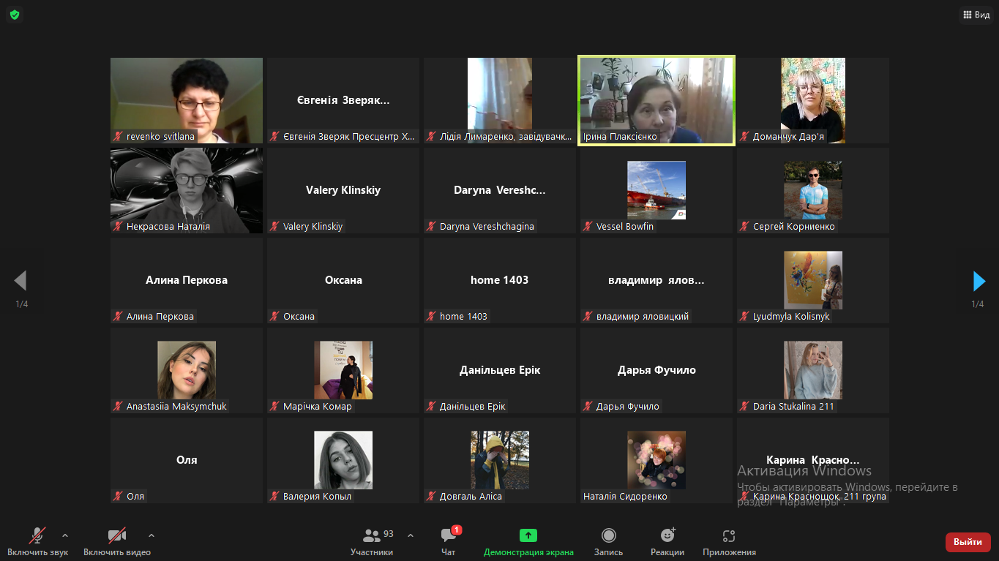This screenshot has height=561, width=999.
Task: Start screen share with the green icon
Action: point(528,535)
